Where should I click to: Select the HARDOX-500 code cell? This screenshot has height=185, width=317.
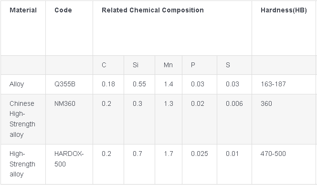[x=69, y=159]
